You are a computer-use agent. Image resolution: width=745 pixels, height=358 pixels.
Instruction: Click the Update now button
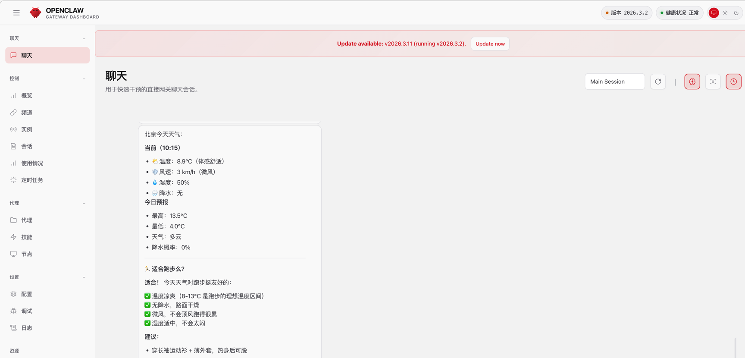(490, 44)
